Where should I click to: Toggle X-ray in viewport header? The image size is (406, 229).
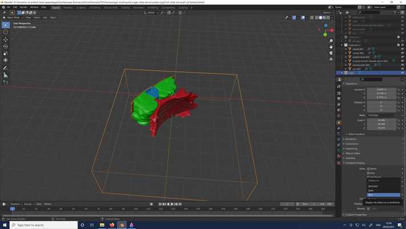coord(312,18)
